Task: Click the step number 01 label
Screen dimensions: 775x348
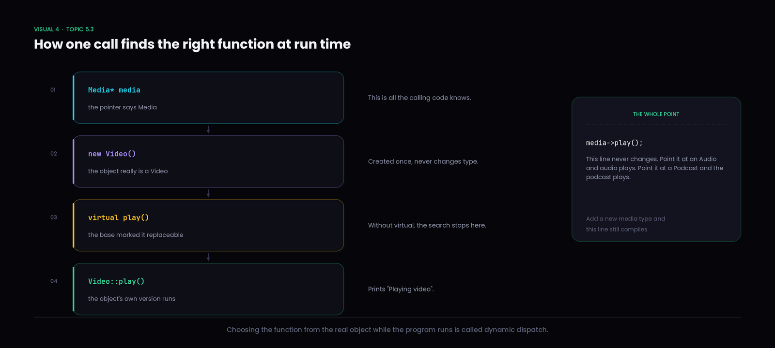Action: click(53, 90)
